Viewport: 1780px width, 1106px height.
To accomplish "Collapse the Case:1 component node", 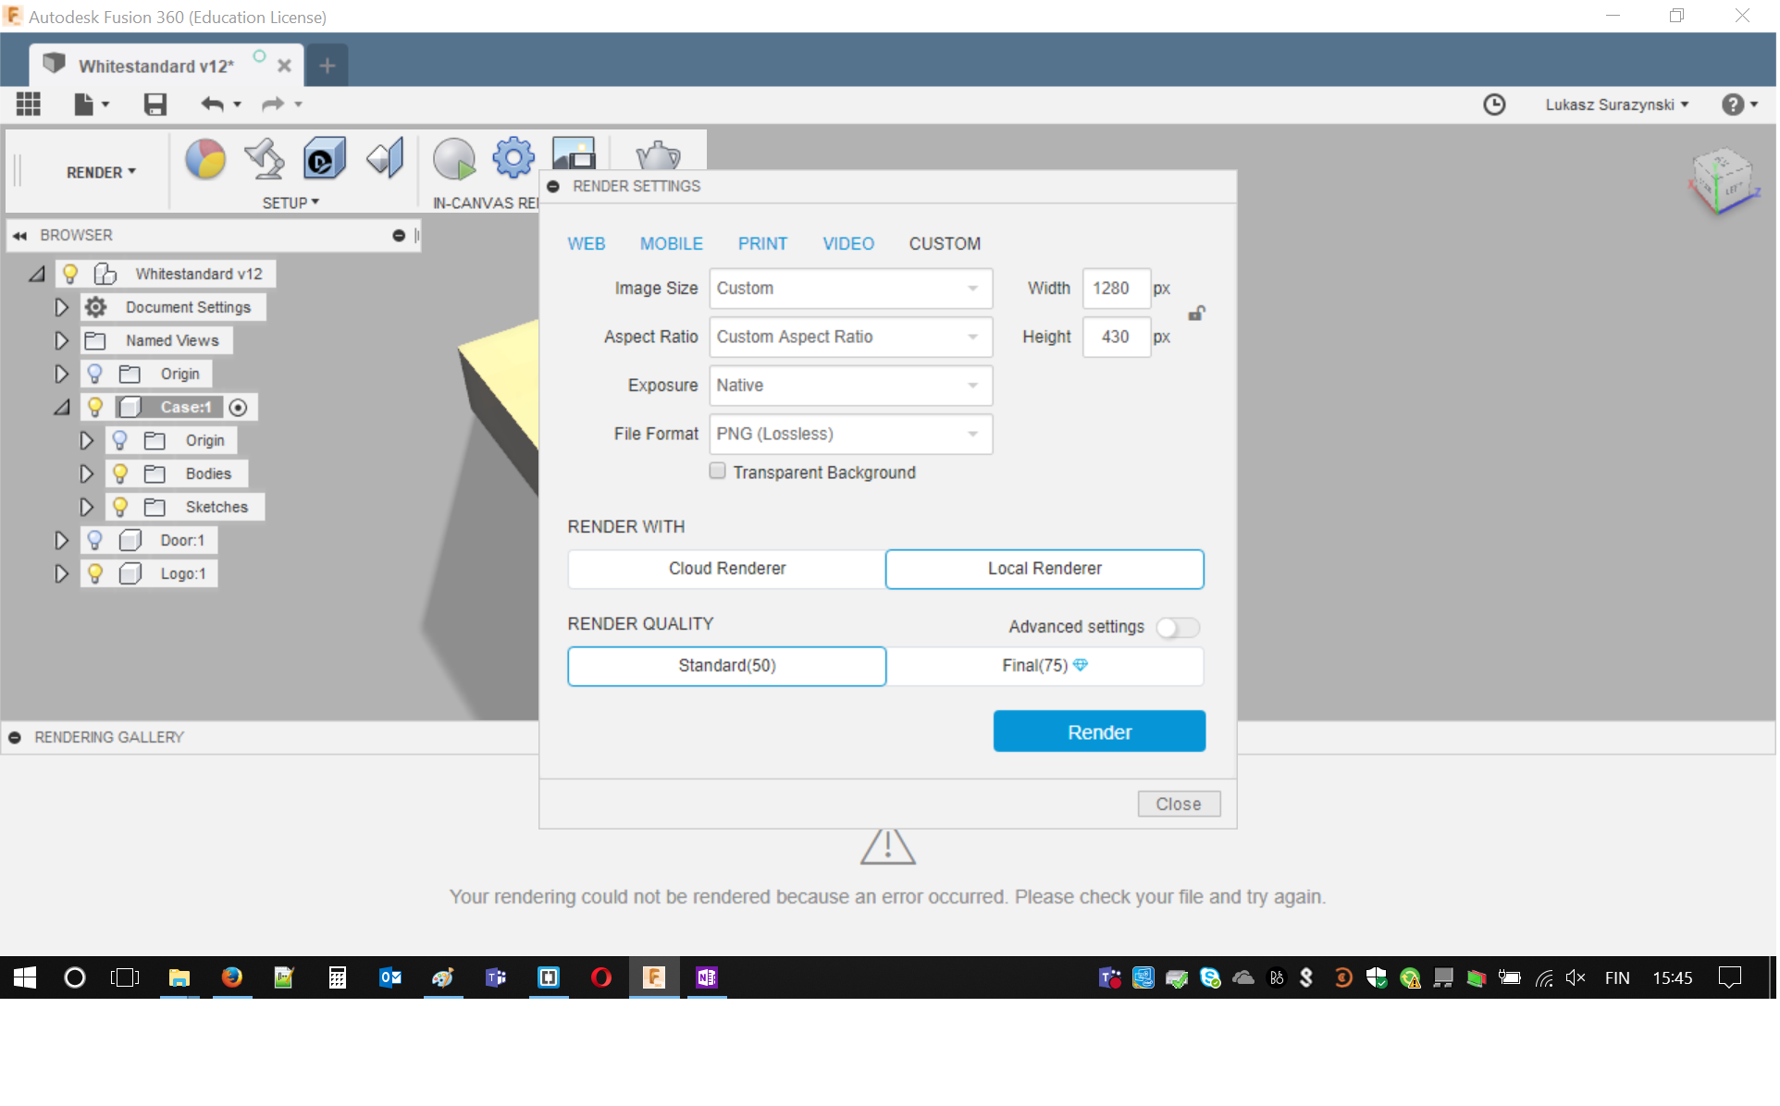I will (x=61, y=408).
